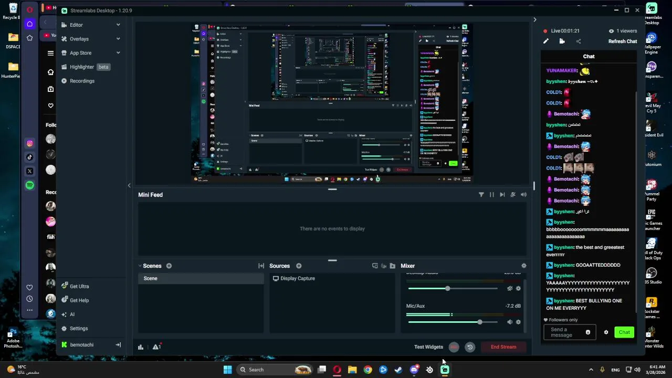Open X (Twitter) in Opera sidebar
672x378 pixels.
[29, 171]
